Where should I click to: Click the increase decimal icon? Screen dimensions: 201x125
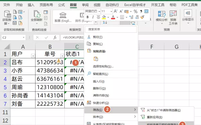(x=131, y=17)
